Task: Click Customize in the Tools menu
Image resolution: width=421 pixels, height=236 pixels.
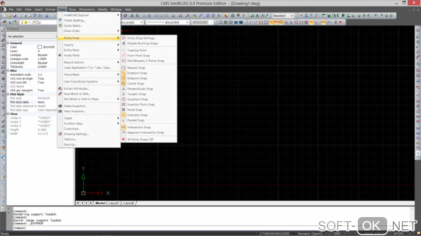Action: pyautogui.click(x=89, y=129)
